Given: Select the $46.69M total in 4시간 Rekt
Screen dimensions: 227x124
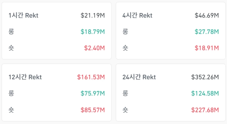Looking at the screenshot, I should tap(207, 15).
